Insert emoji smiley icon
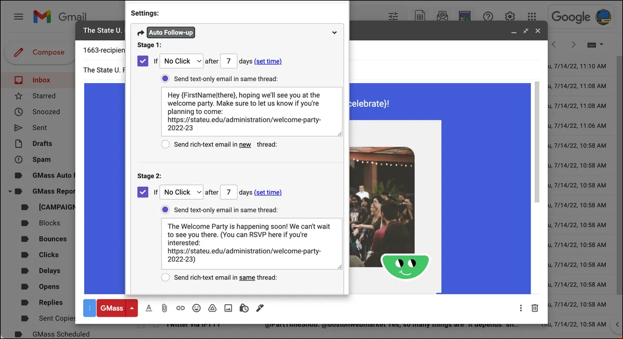Screen dimensions: 623x339 pos(196,308)
